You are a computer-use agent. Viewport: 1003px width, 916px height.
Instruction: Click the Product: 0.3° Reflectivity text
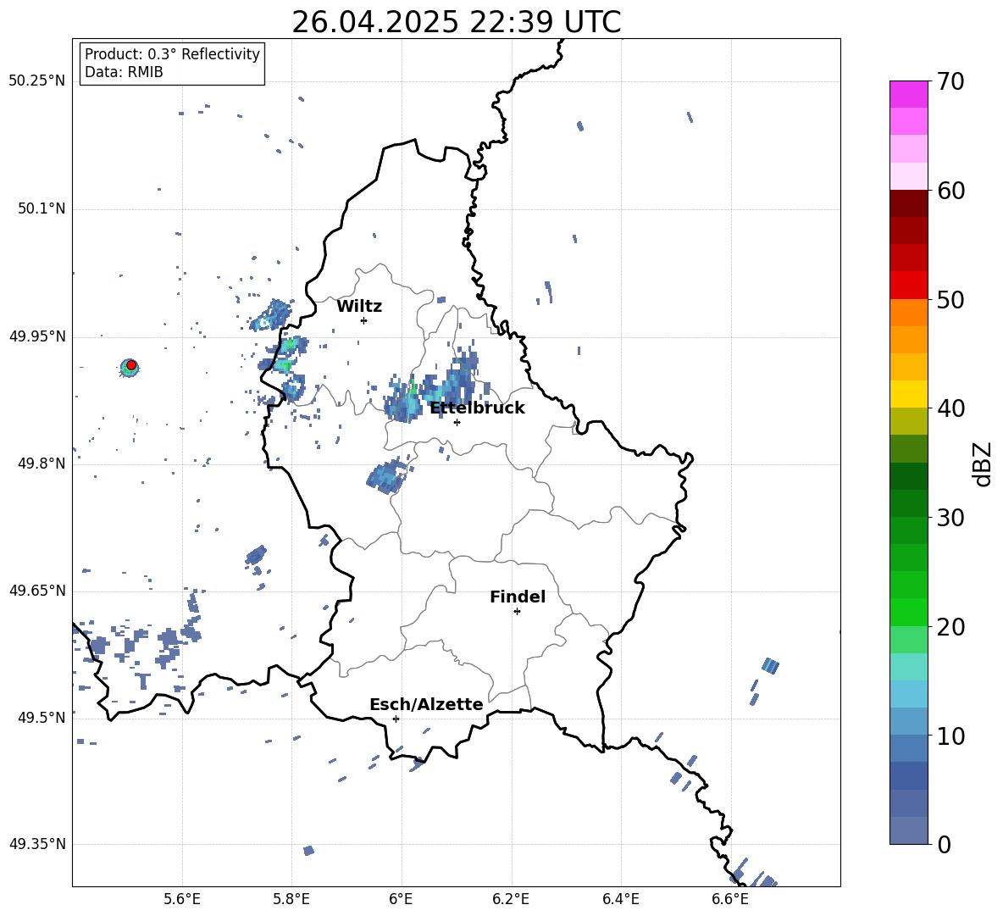pyautogui.click(x=172, y=53)
